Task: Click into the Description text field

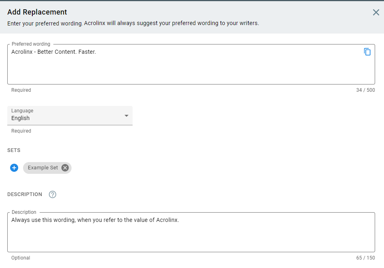Action: click(x=191, y=232)
